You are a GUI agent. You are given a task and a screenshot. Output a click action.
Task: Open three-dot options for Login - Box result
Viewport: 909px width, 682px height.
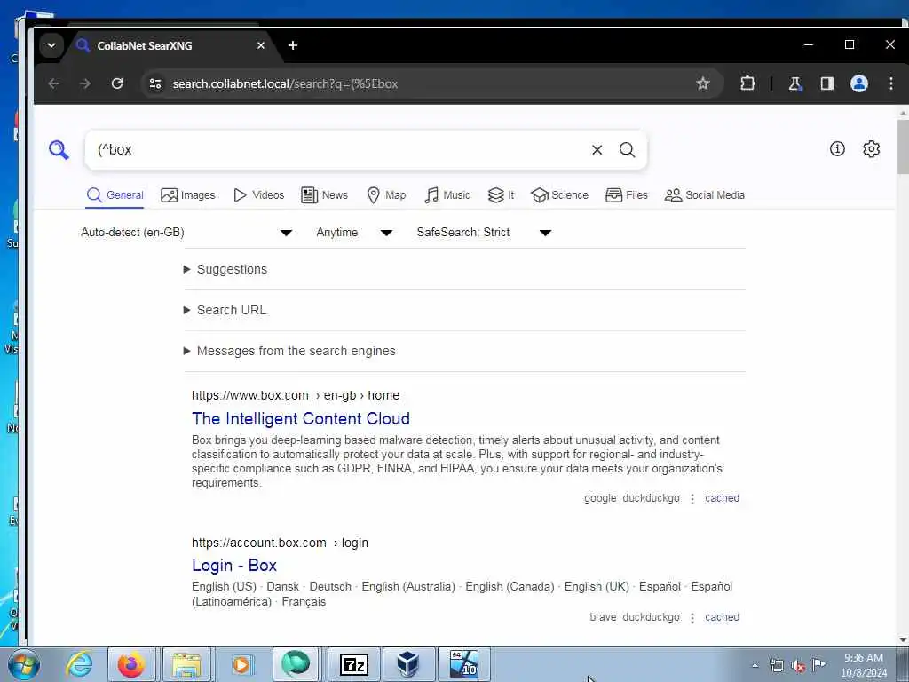[x=692, y=618]
